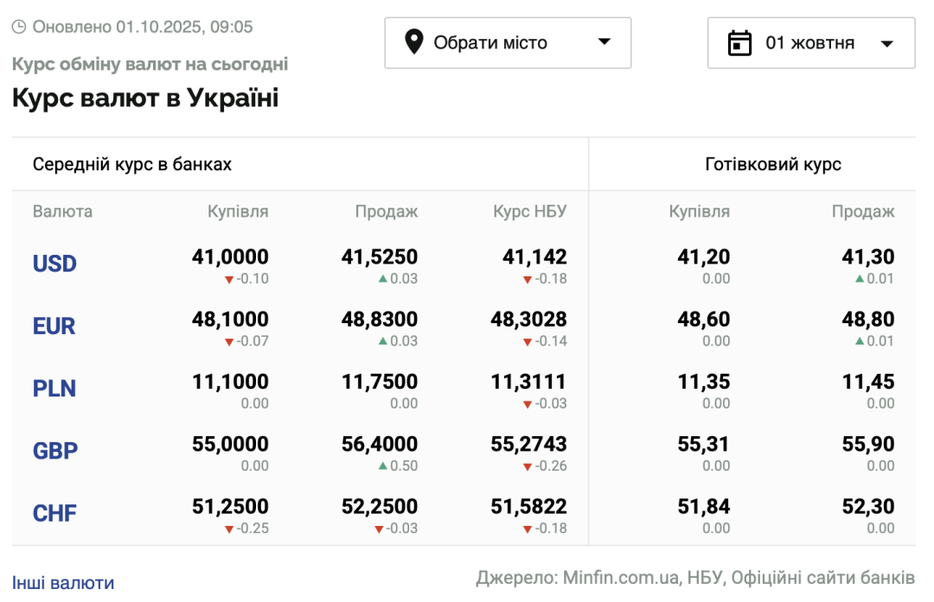Click the clock icon beside update time
The image size is (934, 602).
click(x=19, y=27)
